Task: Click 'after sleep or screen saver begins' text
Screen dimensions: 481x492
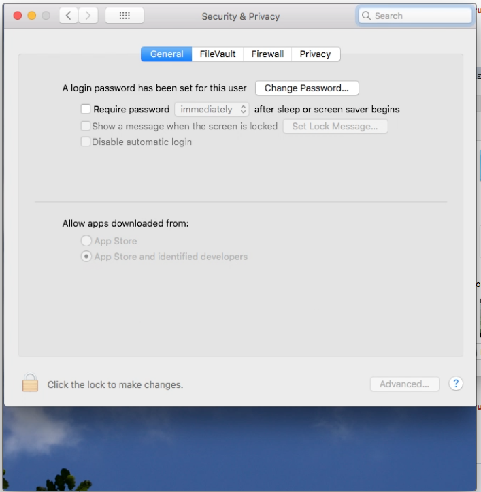Action: point(327,109)
